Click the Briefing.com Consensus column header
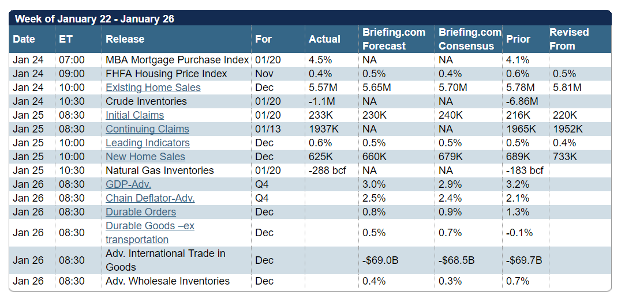 470,39
